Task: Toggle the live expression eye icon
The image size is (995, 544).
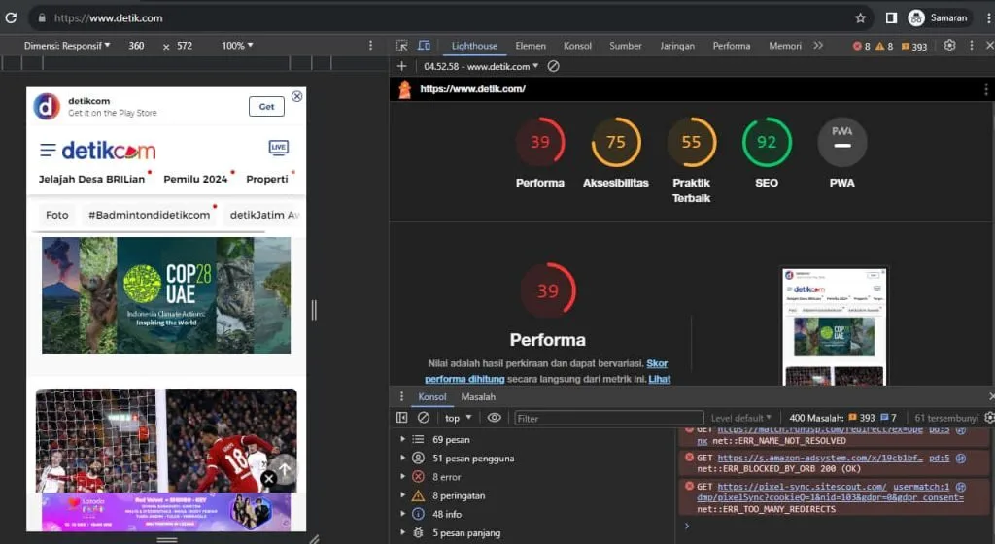Action: [x=494, y=417]
